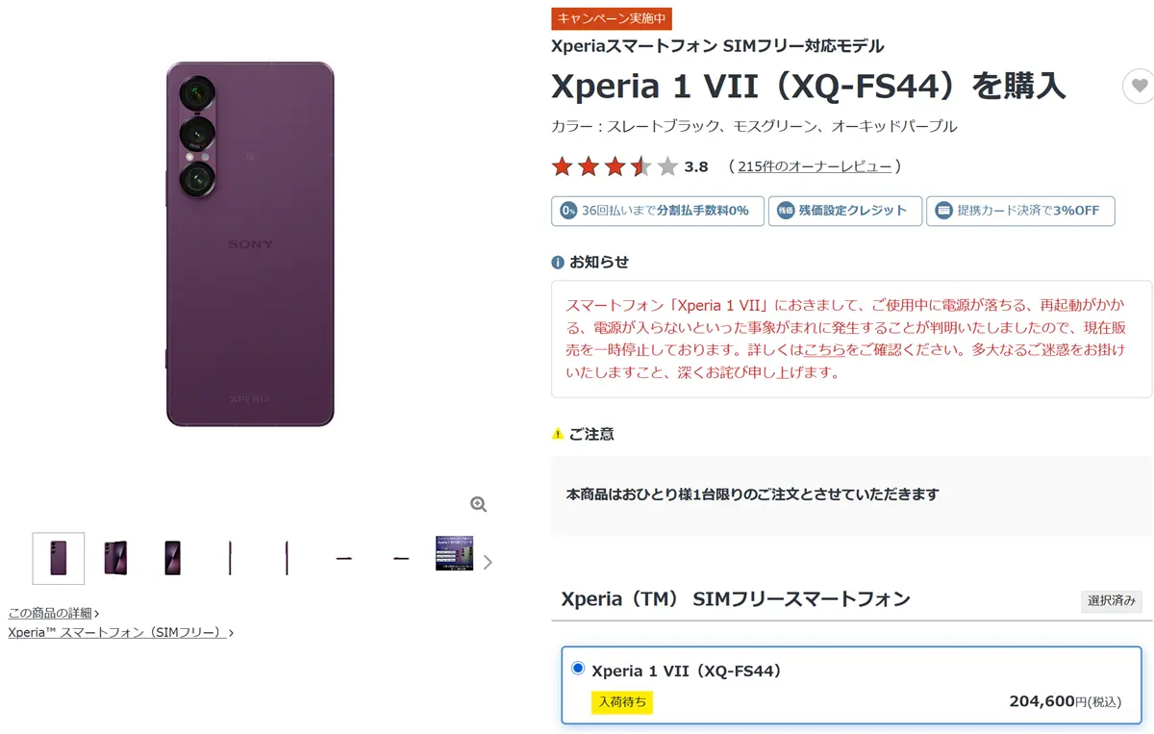Screen dimensions: 1154x734
Task: Click the info icon beside お知らせ
Action: pos(558,263)
